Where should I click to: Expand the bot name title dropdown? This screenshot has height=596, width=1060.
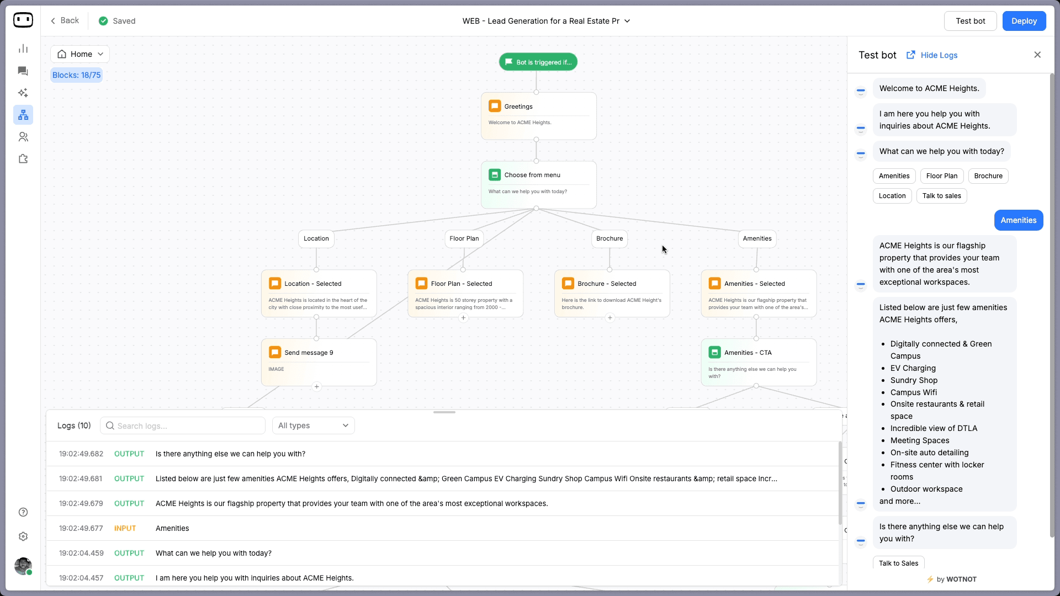[x=627, y=21]
